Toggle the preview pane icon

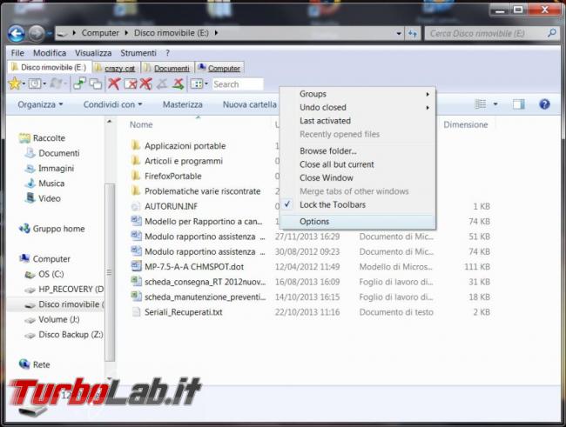(x=519, y=104)
